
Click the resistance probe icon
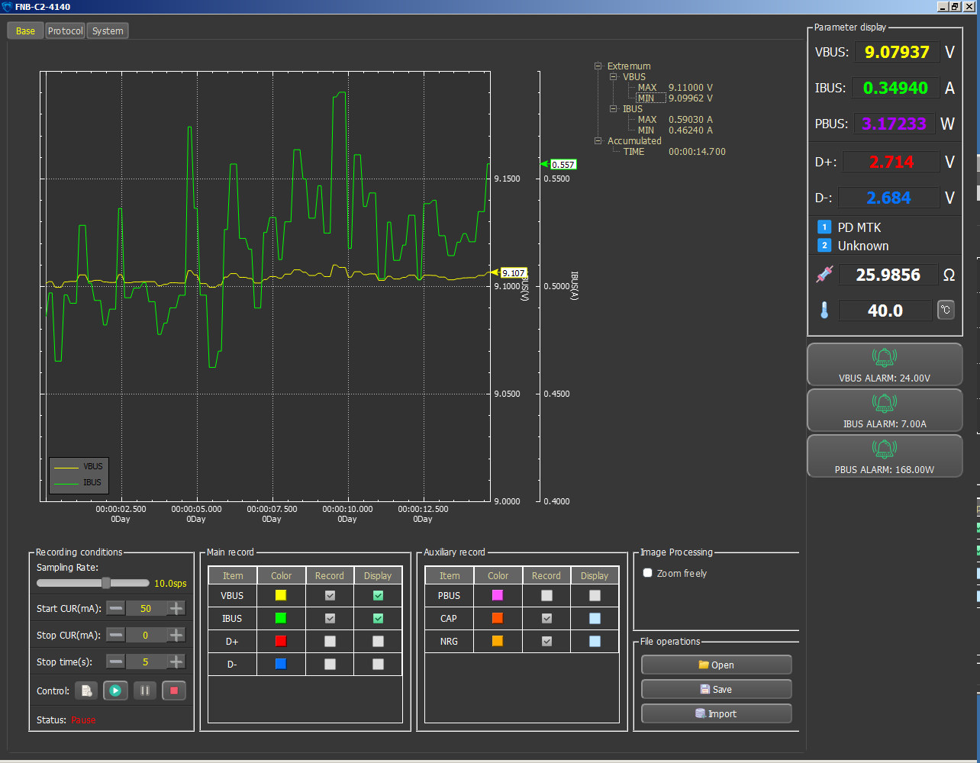824,275
